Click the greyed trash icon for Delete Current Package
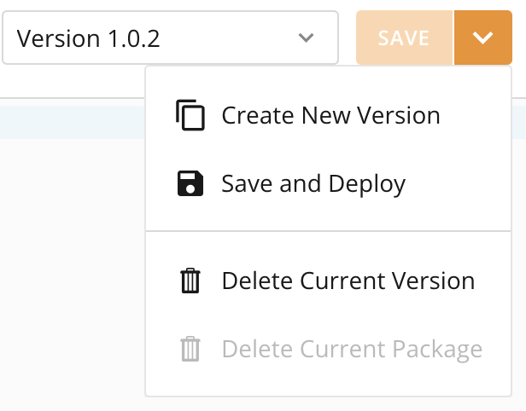This screenshot has height=411, width=526. coord(190,349)
